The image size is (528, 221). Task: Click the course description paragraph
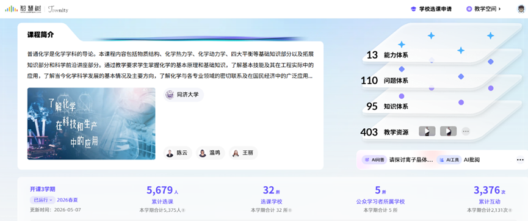170,65
